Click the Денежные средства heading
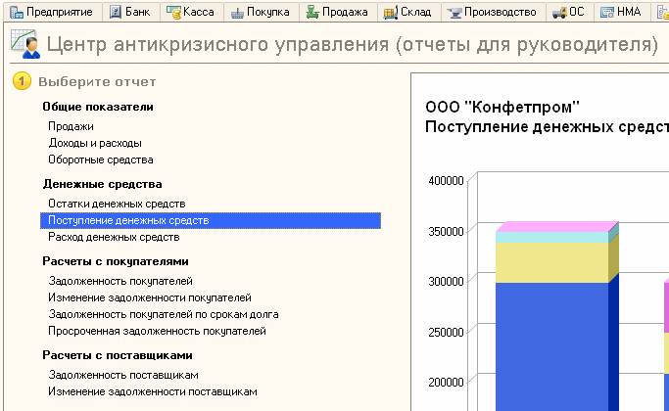Viewport: 669px width, 411px height. point(103,184)
